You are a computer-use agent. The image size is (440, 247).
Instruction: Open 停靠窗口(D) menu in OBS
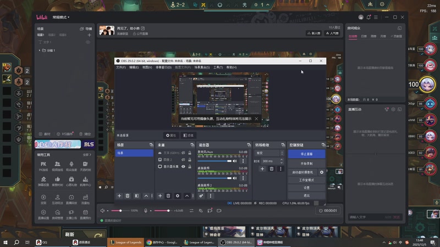(163, 68)
